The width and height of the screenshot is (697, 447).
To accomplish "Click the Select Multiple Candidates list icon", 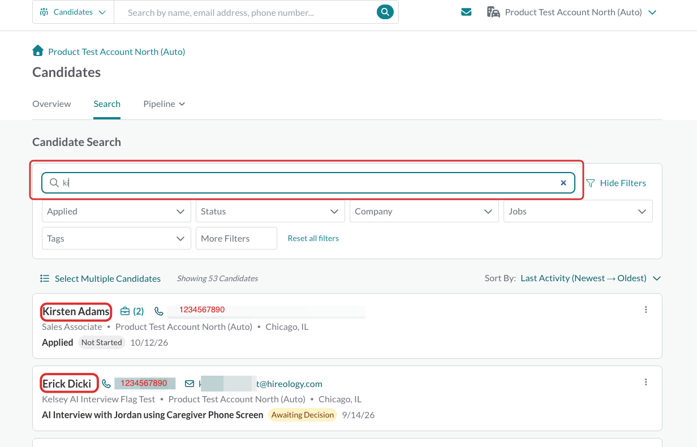I will (x=45, y=278).
